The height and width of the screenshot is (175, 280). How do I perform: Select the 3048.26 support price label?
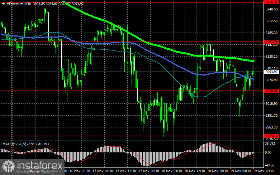pos(271,91)
